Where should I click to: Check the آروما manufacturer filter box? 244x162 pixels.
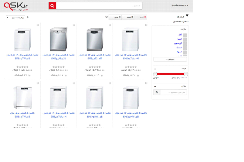click(185, 40)
